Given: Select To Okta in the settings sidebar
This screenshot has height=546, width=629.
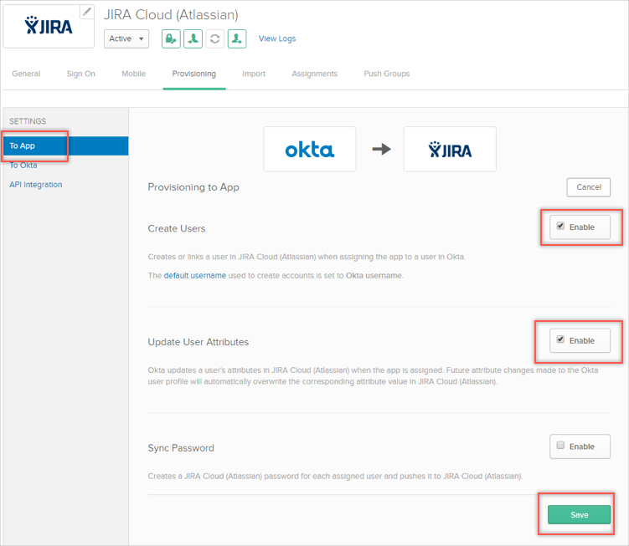Looking at the screenshot, I should tap(23, 166).
